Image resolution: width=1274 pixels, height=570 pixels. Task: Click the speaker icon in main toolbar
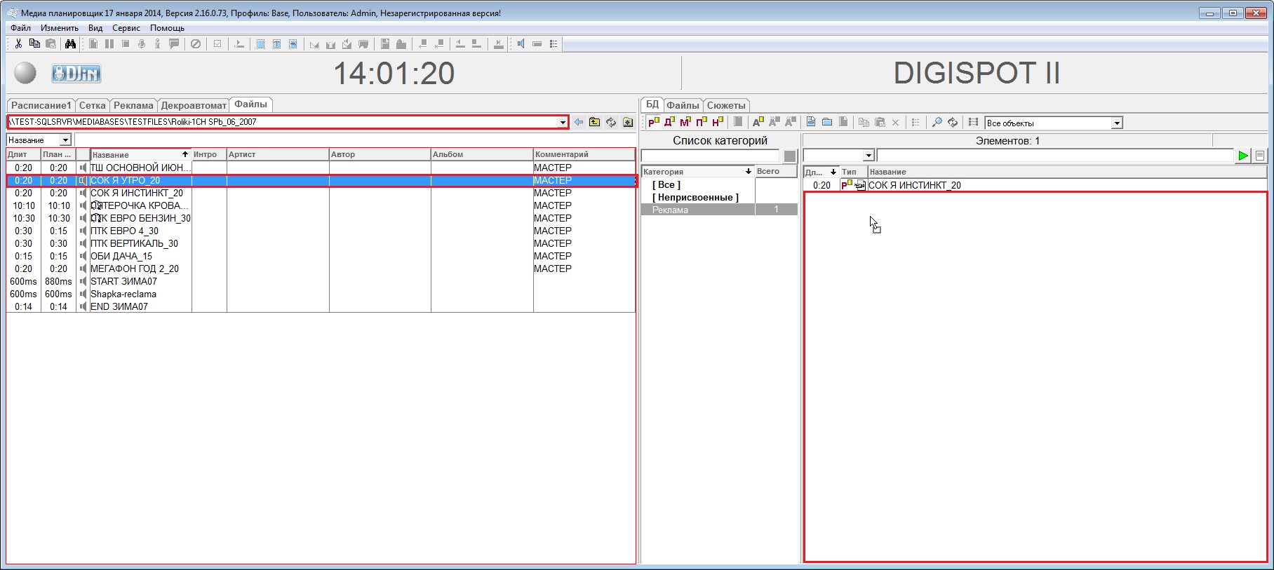tap(521, 43)
